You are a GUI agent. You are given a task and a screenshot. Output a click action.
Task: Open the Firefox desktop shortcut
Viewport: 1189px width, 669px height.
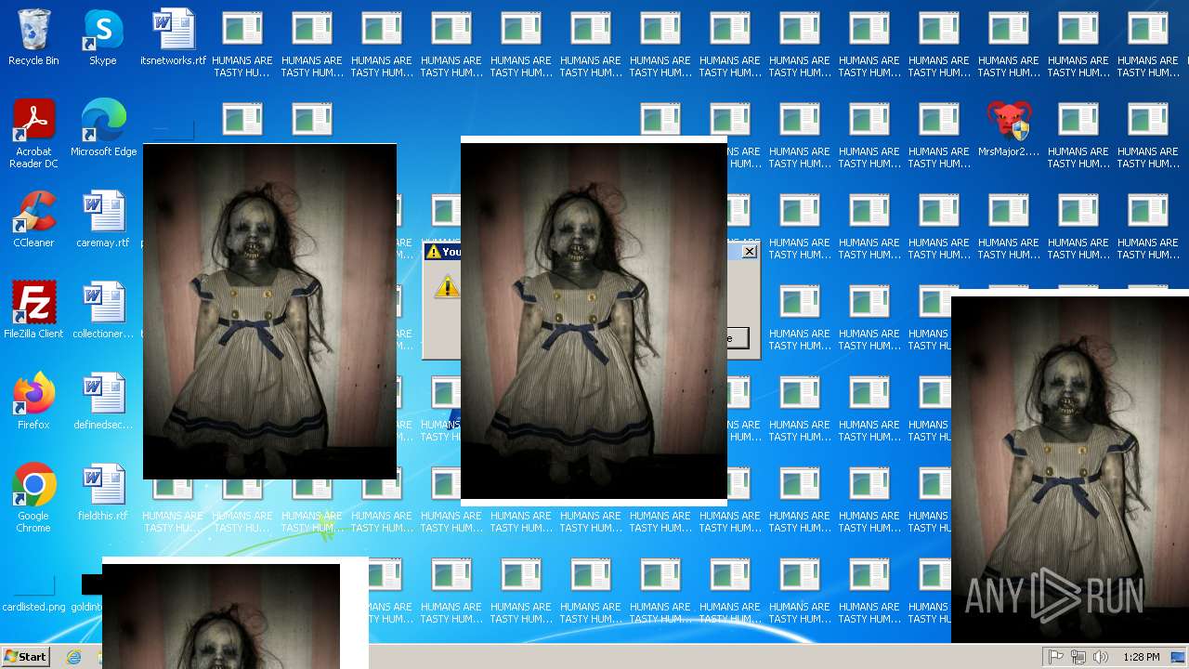tap(33, 402)
